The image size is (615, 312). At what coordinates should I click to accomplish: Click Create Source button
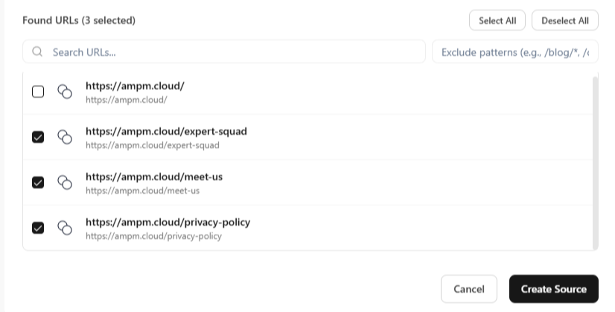point(553,289)
